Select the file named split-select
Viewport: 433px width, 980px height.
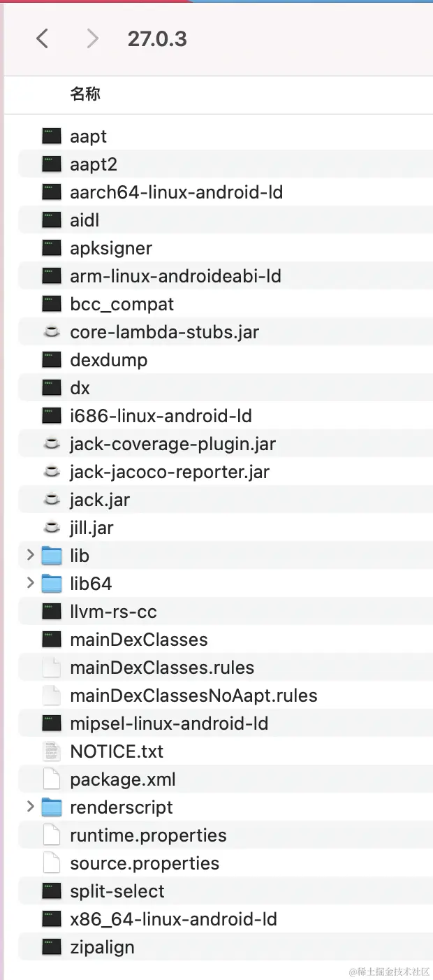coord(117,891)
